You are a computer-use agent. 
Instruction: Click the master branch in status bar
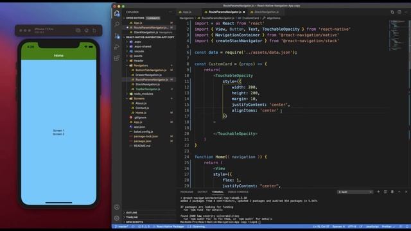122,227
